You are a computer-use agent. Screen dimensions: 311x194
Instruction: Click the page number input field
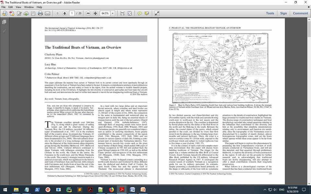(x=72, y=13)
